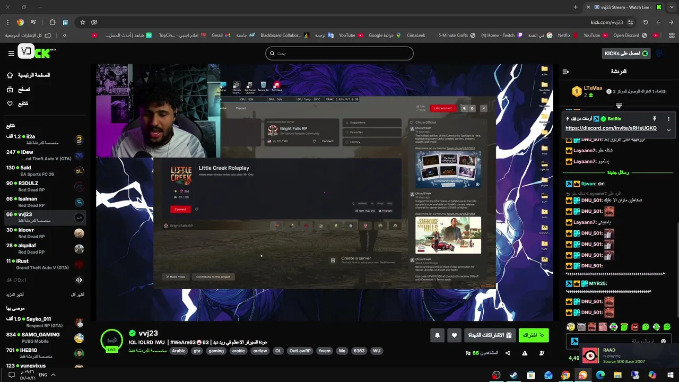Open iRust channel in sidebar
The height and width of the screenshot is (382, 679).
pyautogui.click(x=45, y=264)
